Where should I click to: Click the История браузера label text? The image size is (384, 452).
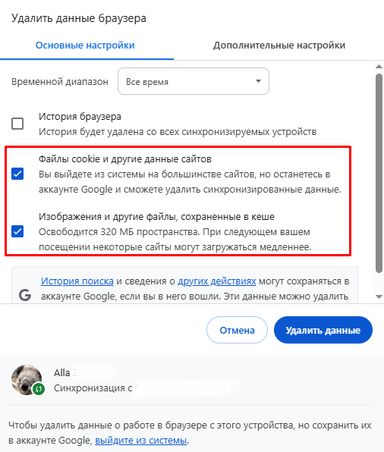[x=80, y=117]
